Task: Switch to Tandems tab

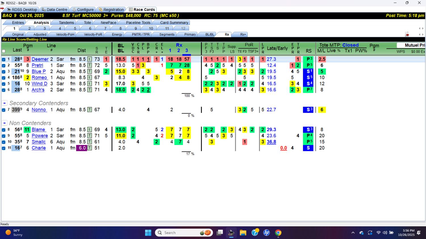Action: [66, 23]
